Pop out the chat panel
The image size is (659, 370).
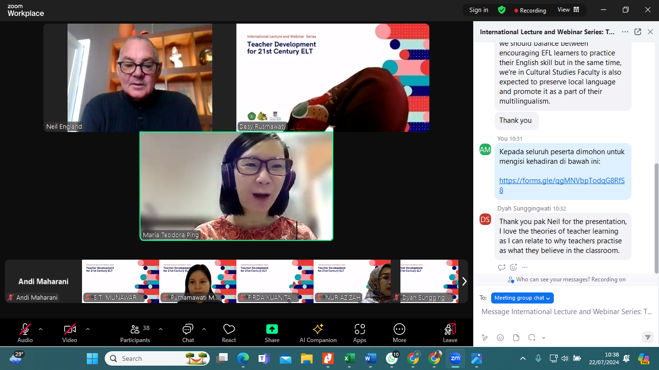click(638, 32)
